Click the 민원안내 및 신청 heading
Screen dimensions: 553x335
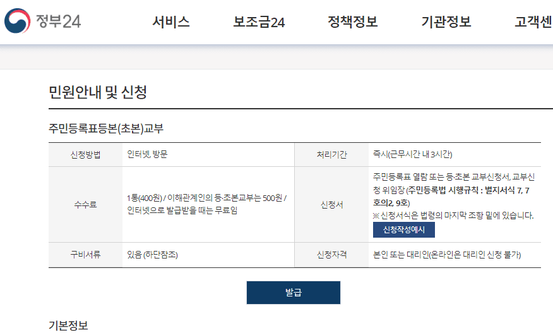(x=98, y=93)
